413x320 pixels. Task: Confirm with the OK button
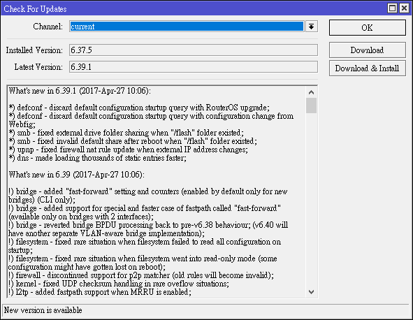pyautogui.click(x=367, y=28)
